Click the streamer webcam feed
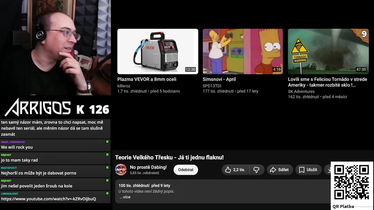Image resolution: width=374 pixels, height=210 pixels. pos(55,48)
